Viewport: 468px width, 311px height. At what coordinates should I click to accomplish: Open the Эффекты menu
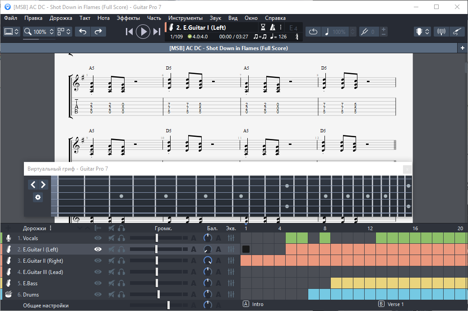(128, 18)
